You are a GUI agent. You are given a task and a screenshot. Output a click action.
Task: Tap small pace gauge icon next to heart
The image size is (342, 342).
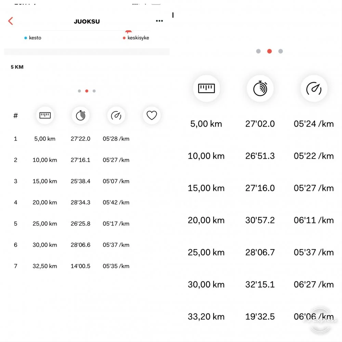[116, 116]
